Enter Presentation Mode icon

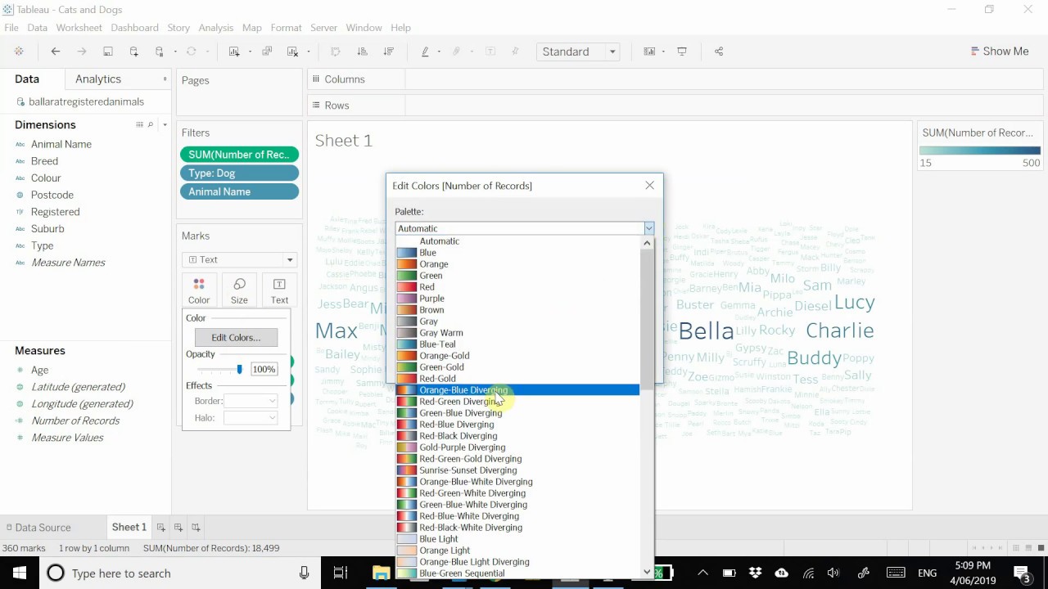tap(682, 52)
